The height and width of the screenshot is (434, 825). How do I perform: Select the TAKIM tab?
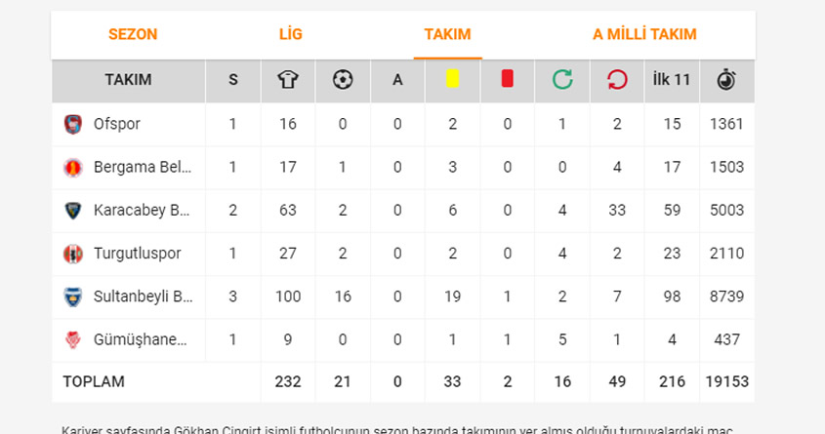point(448,34)
